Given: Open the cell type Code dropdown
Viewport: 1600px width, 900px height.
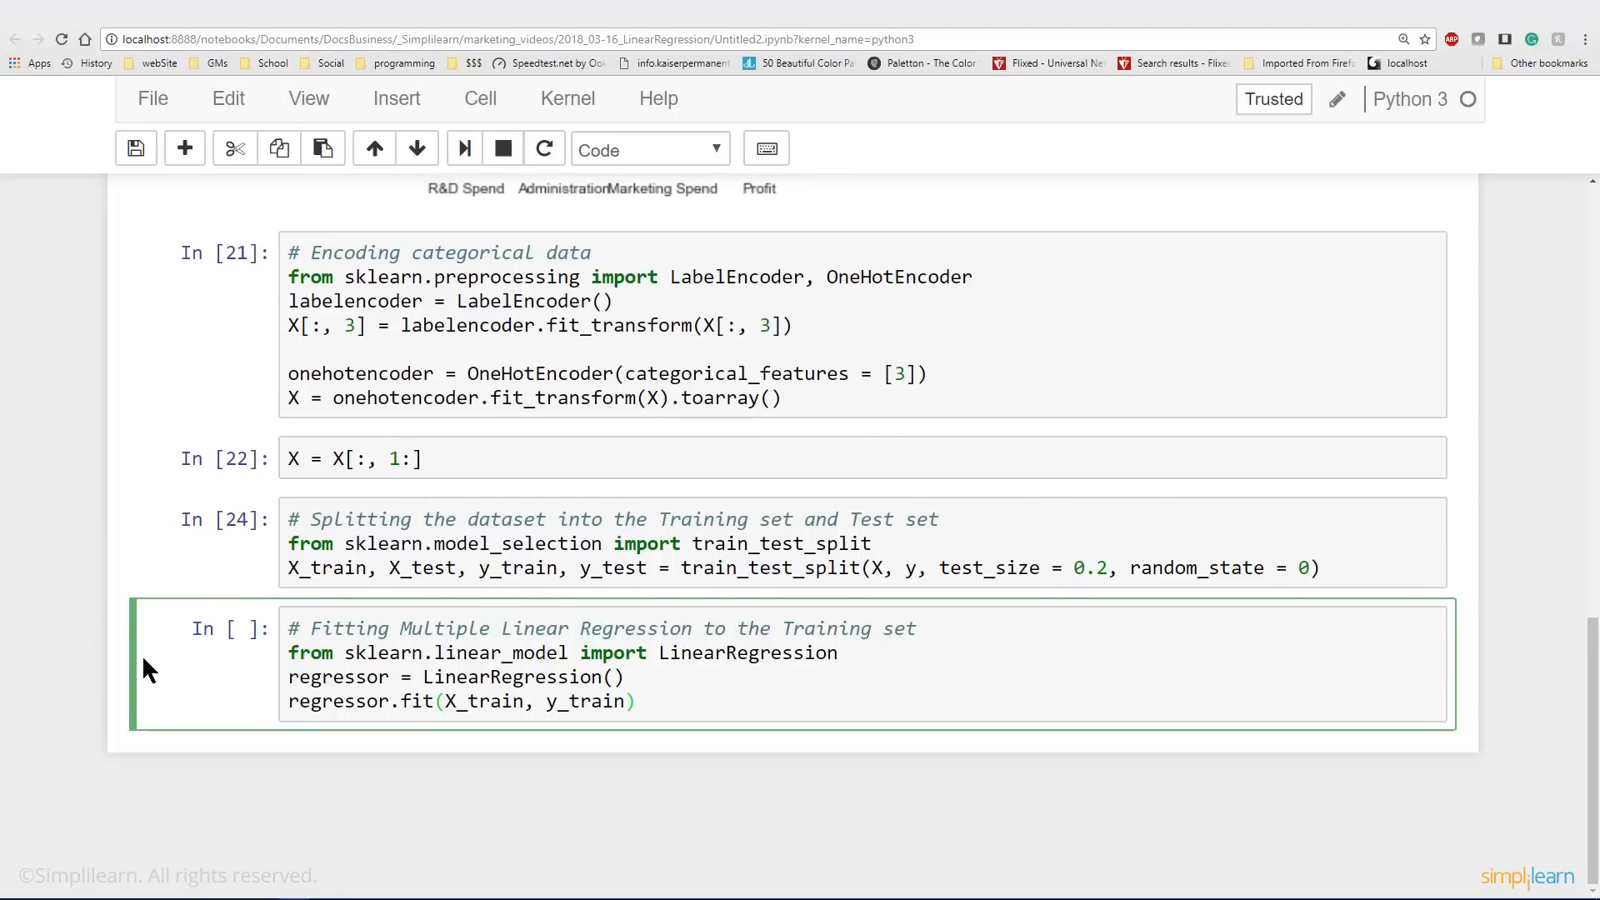Looking at the screenshot, I should coord(651,149).
